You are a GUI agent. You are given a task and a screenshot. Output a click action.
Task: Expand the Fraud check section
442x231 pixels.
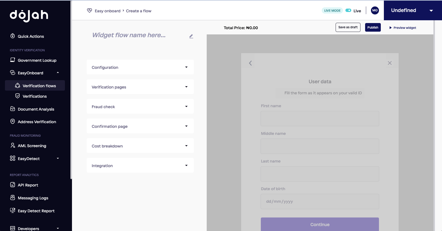click(140, 107)
